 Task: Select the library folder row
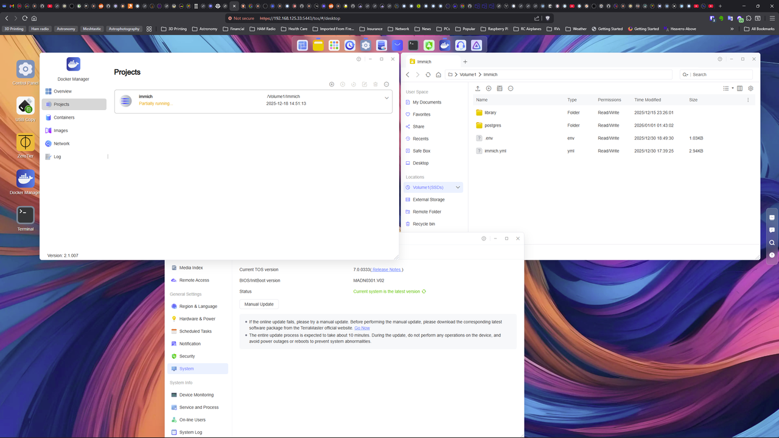click(x=613, y=113)
